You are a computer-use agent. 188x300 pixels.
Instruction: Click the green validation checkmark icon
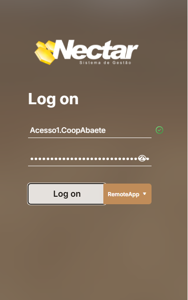(x=159, y=130)
